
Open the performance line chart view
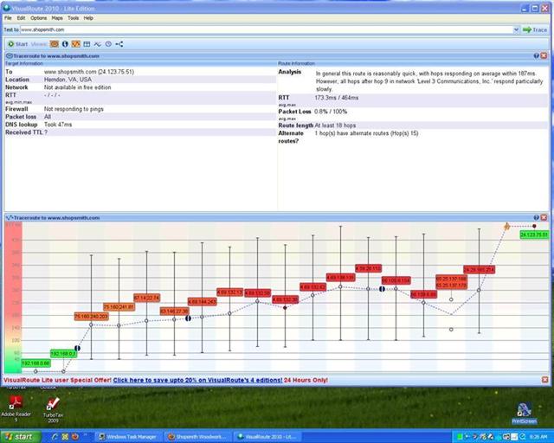pyautogui.click(x=98, y=44)
